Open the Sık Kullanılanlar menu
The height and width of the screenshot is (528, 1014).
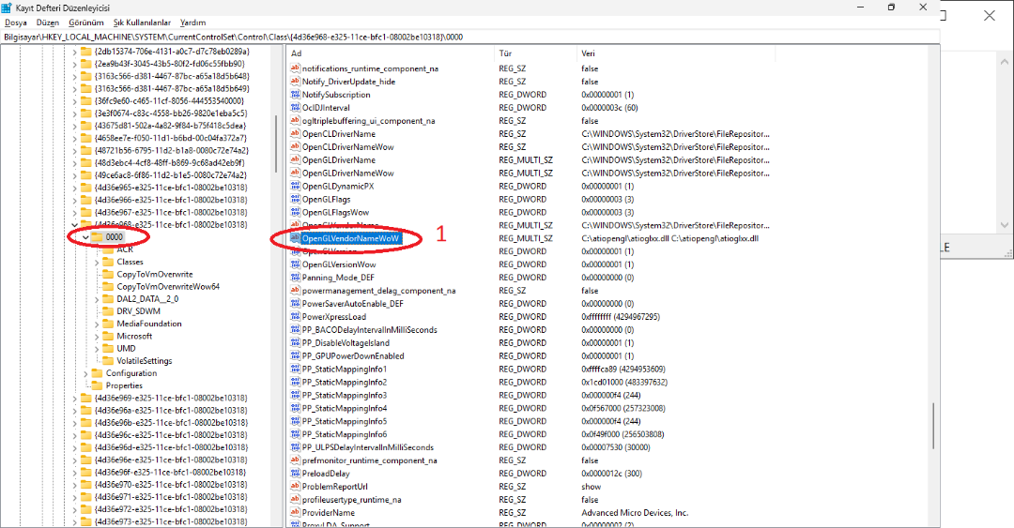[x=143, y=23]
